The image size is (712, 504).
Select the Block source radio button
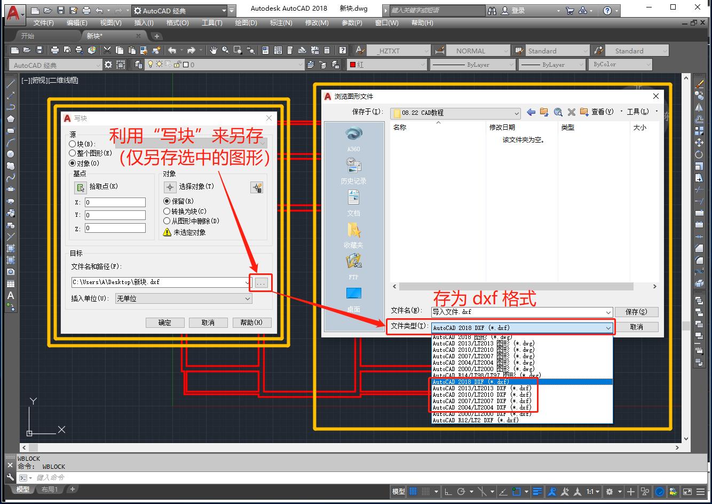(x=73, y=144)
